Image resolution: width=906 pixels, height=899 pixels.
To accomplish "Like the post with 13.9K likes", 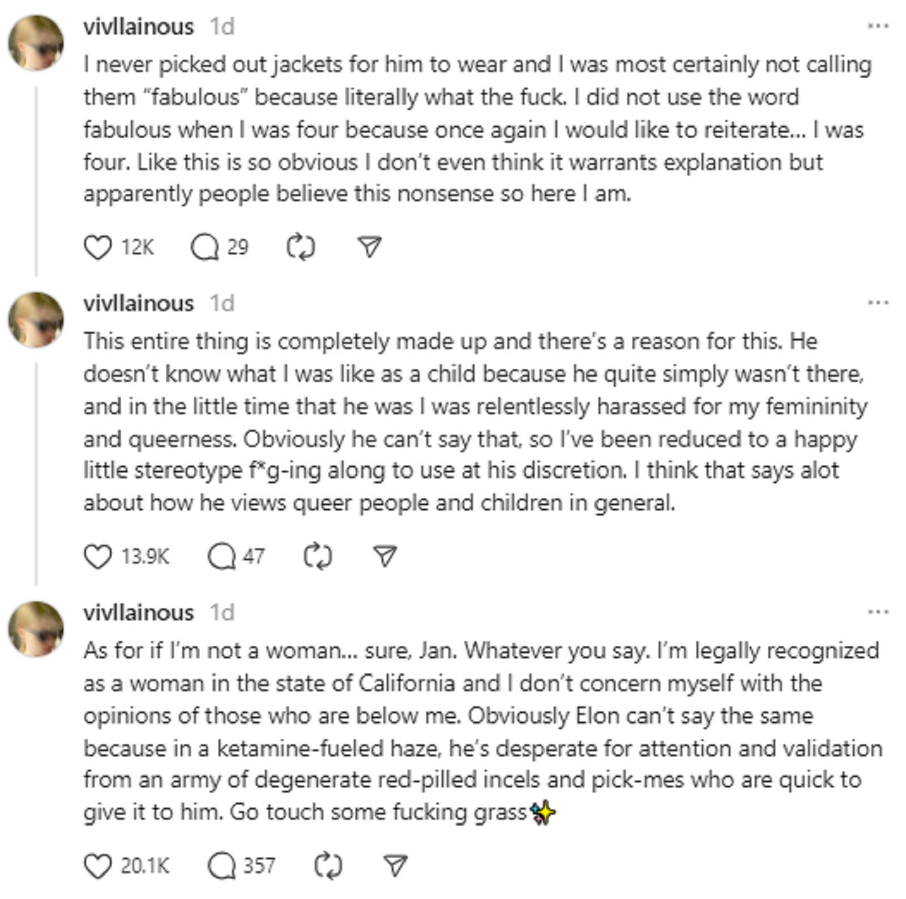I will coord(97,556).
